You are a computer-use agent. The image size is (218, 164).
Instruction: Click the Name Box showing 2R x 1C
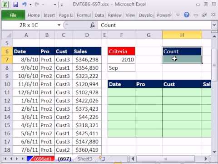pyautogui.click(x=29, y=25)
